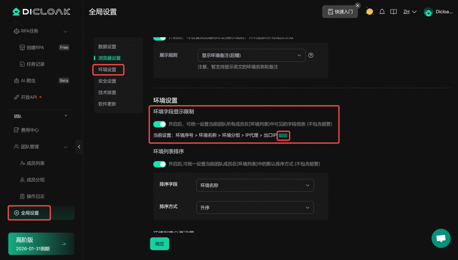Viewport: 458px width, 260px height.
Task: Open the documentation book icon in header
Action: pos(394,12)
